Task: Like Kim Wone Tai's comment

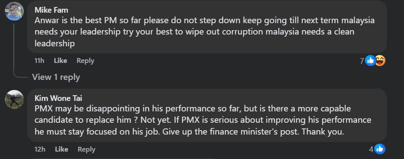Action: [62, 149]
